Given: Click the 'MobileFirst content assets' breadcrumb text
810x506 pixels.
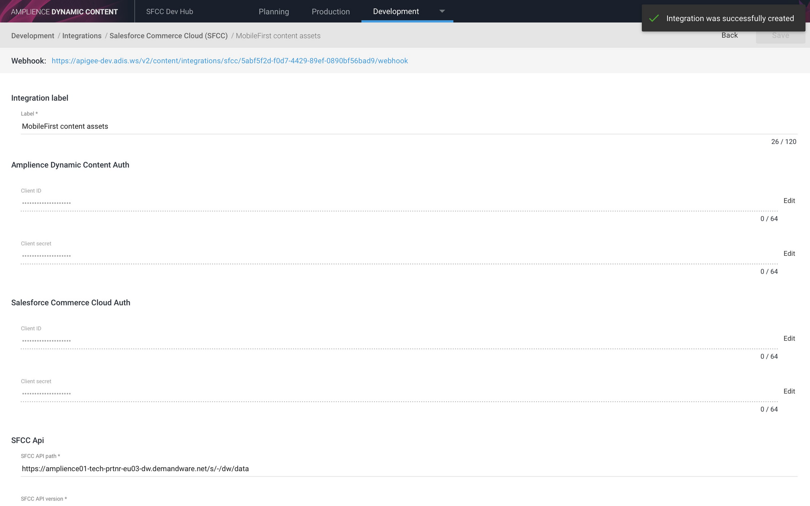Looking at the screenshot, I should [278, 36].
